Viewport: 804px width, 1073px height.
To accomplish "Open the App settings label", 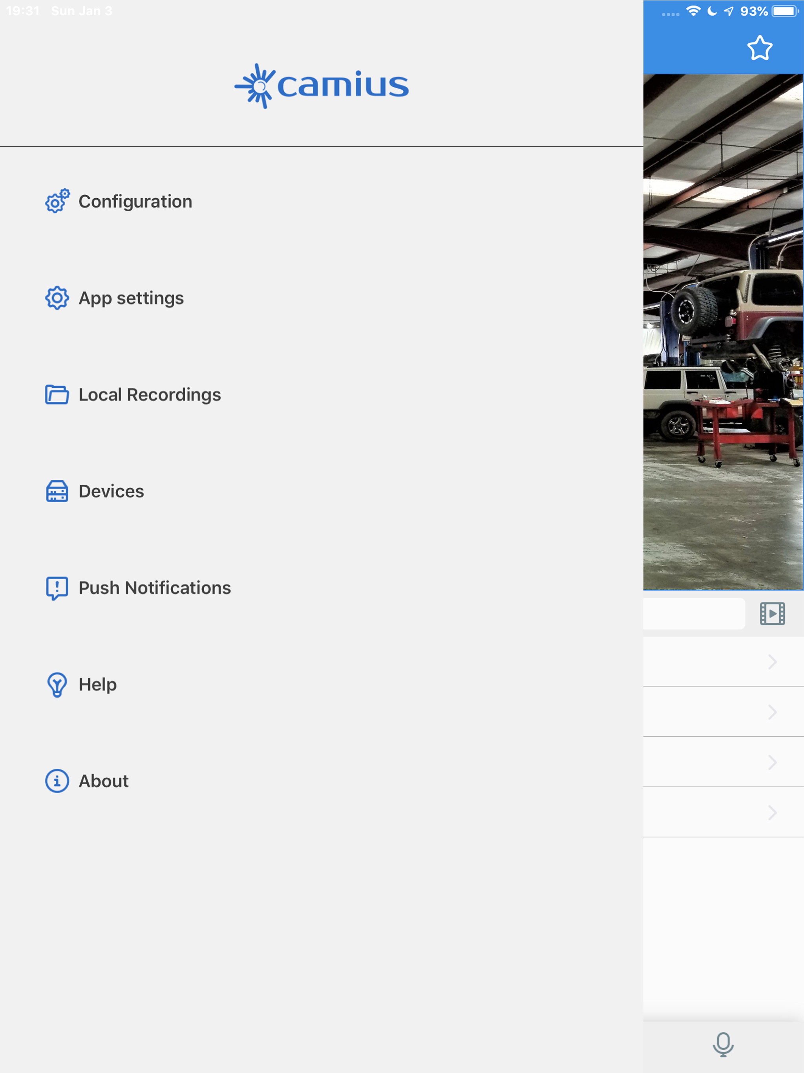I will pyautogui.click(x=131, y=298).
